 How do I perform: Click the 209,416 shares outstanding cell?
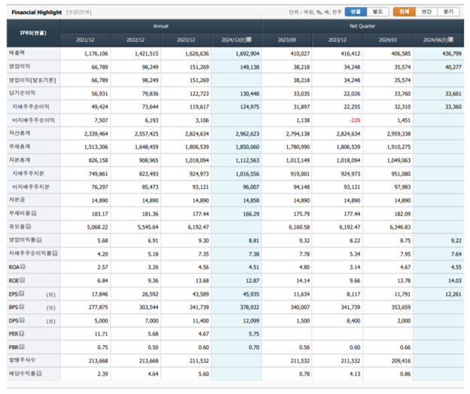pos(388,361)
